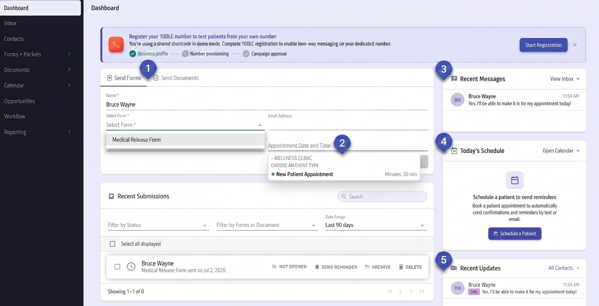The height and width of the screenshot is (306, 599).
Task: Click the Start Registration button
Action: [543, 45]
